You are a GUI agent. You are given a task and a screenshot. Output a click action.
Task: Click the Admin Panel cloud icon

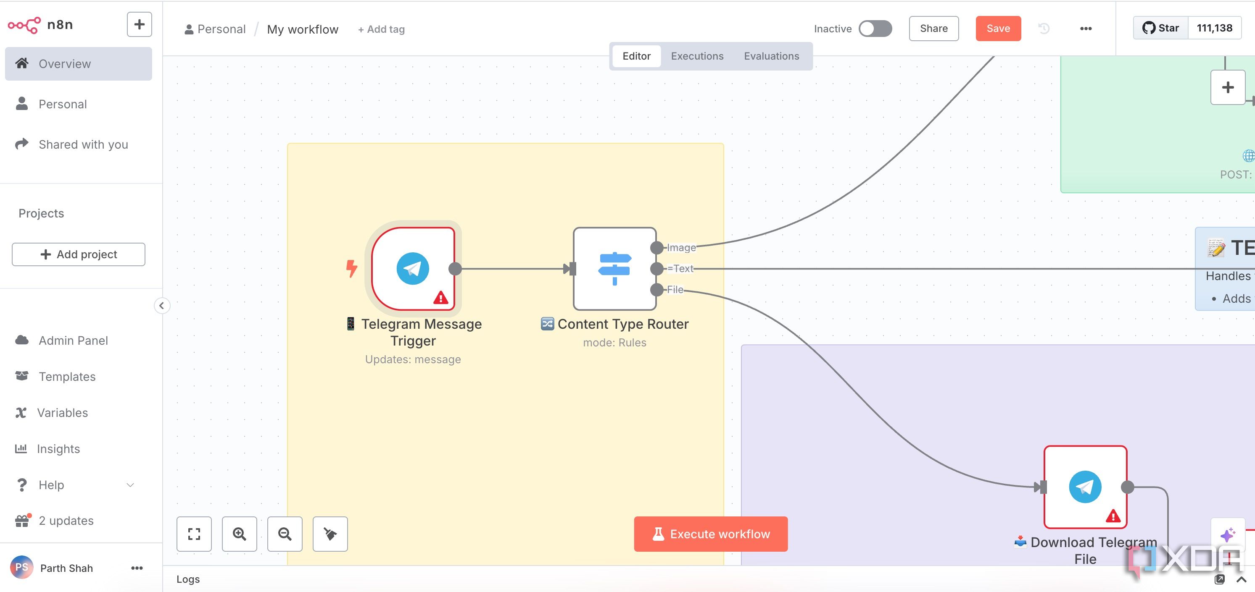pos(21,340)
